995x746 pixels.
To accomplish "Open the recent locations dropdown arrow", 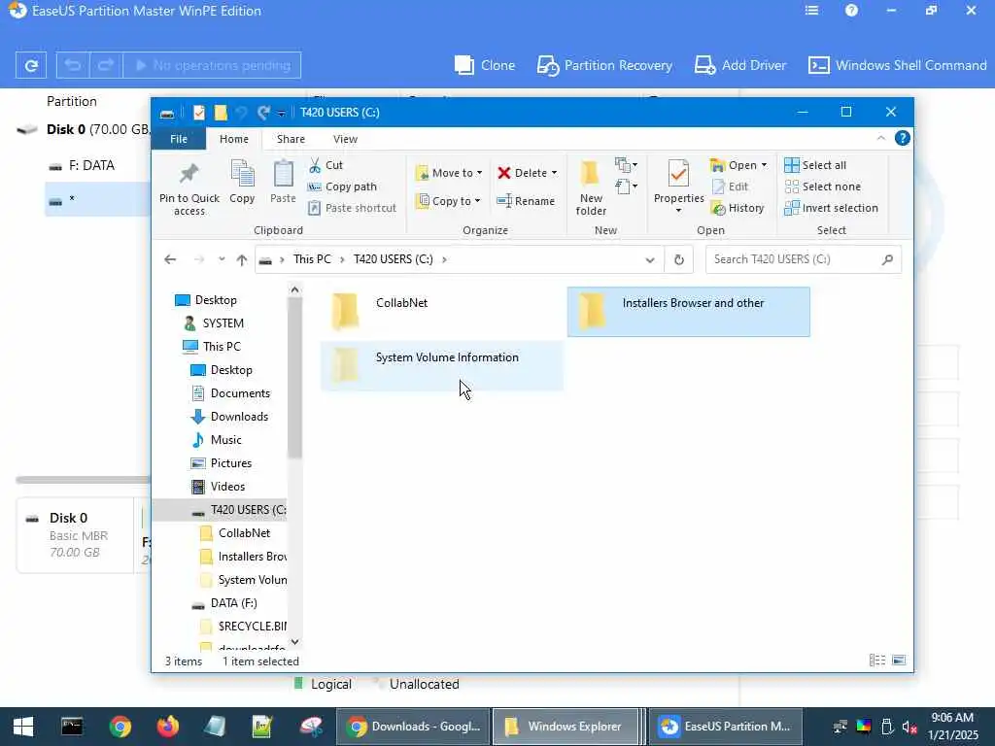I will pyautogui.click(x=222, y=258).
